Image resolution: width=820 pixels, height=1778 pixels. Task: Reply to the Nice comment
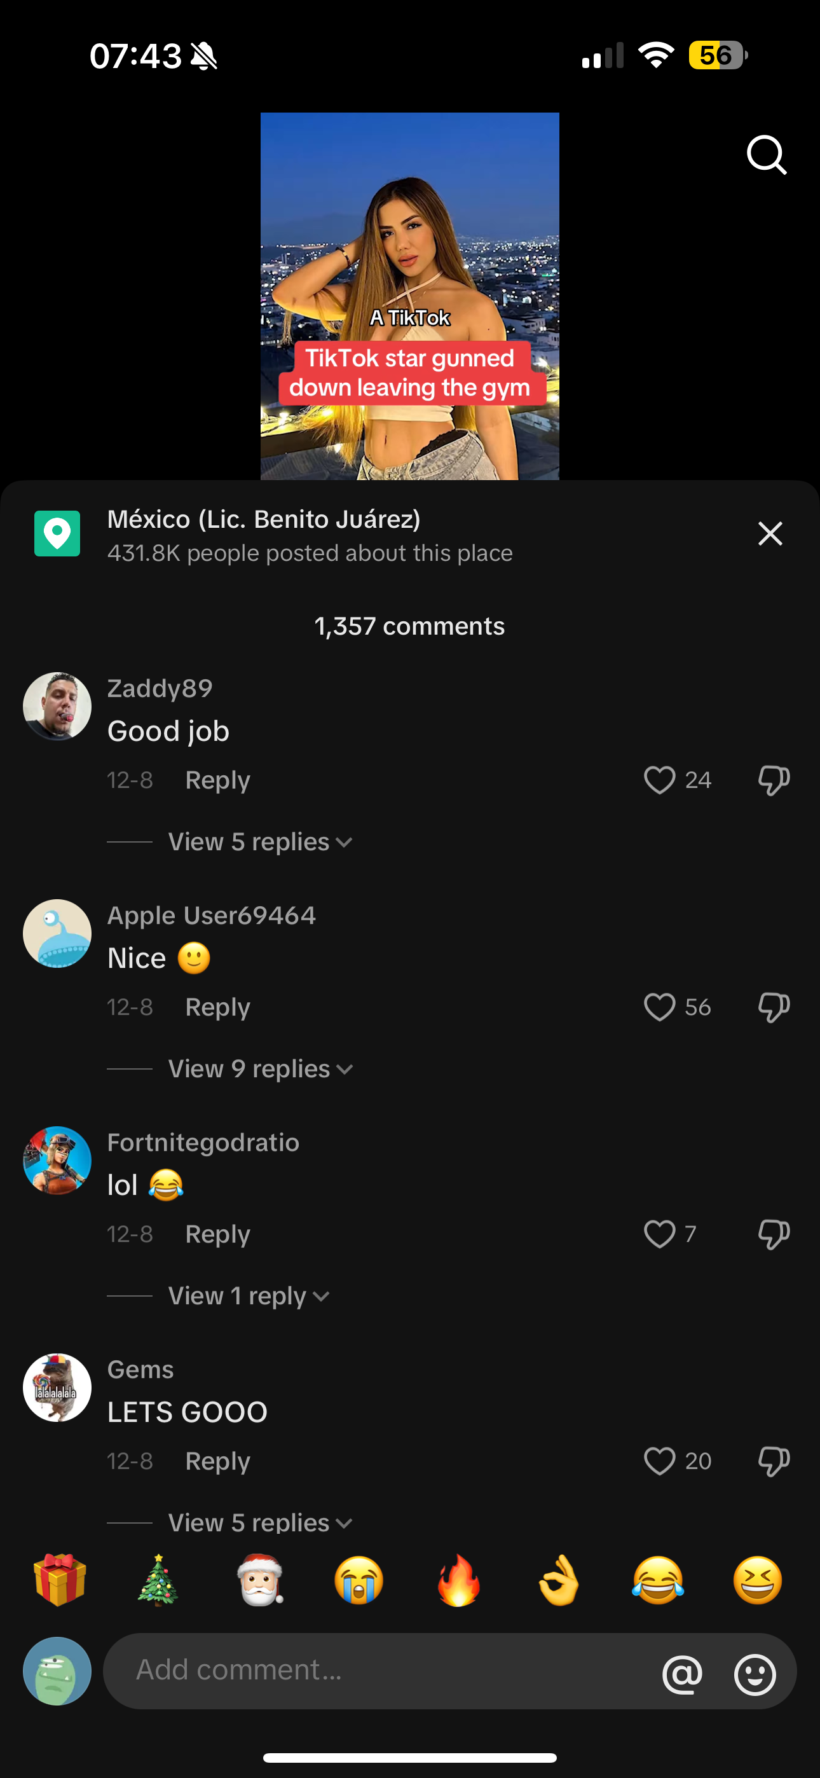coord(217,1008)
